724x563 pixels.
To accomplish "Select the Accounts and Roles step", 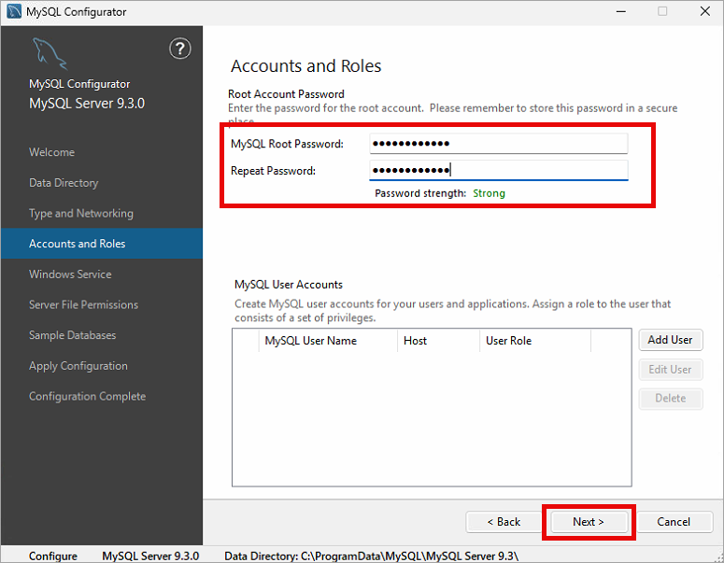I will tap(102, 244).
